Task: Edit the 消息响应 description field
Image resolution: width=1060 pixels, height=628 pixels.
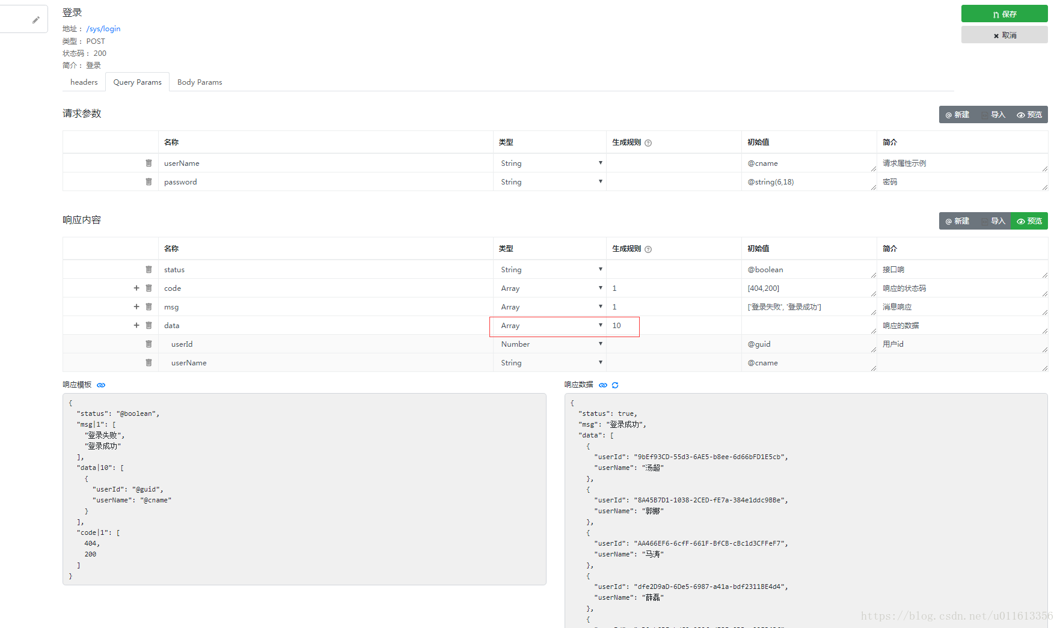Action: click(x=963, y=307)
